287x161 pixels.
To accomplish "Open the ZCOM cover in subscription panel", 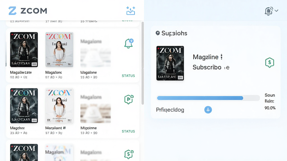I will (170, 63).
